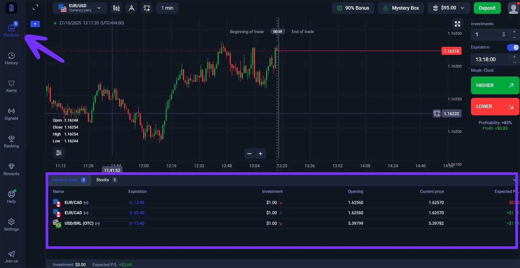Screen dimensions: 520x268
Task: Zoom in the chart with plus control
Action: click(x=261, y=154)
